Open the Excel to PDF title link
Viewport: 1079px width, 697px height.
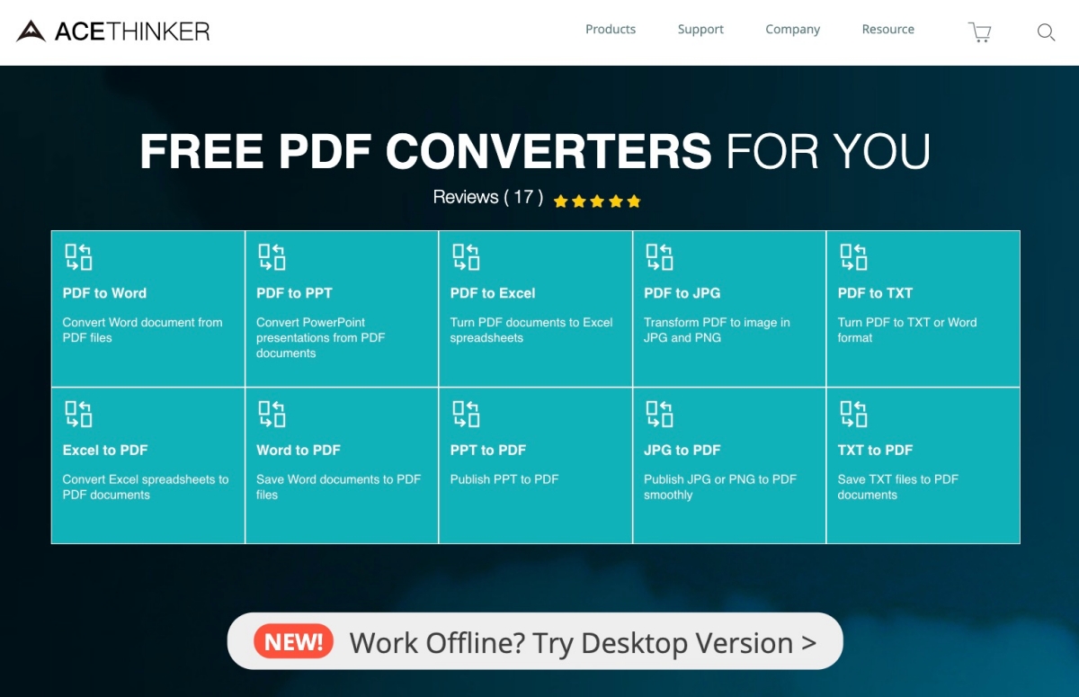coord(105,450)
